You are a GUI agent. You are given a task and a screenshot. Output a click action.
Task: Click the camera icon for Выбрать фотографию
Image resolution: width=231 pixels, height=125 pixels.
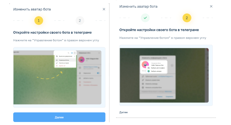tap(149, 68)
